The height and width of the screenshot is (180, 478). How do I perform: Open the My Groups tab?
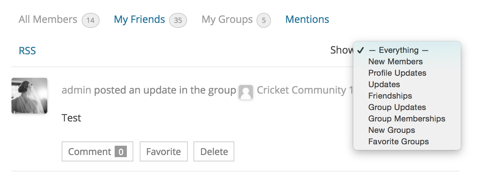[227, 20]
